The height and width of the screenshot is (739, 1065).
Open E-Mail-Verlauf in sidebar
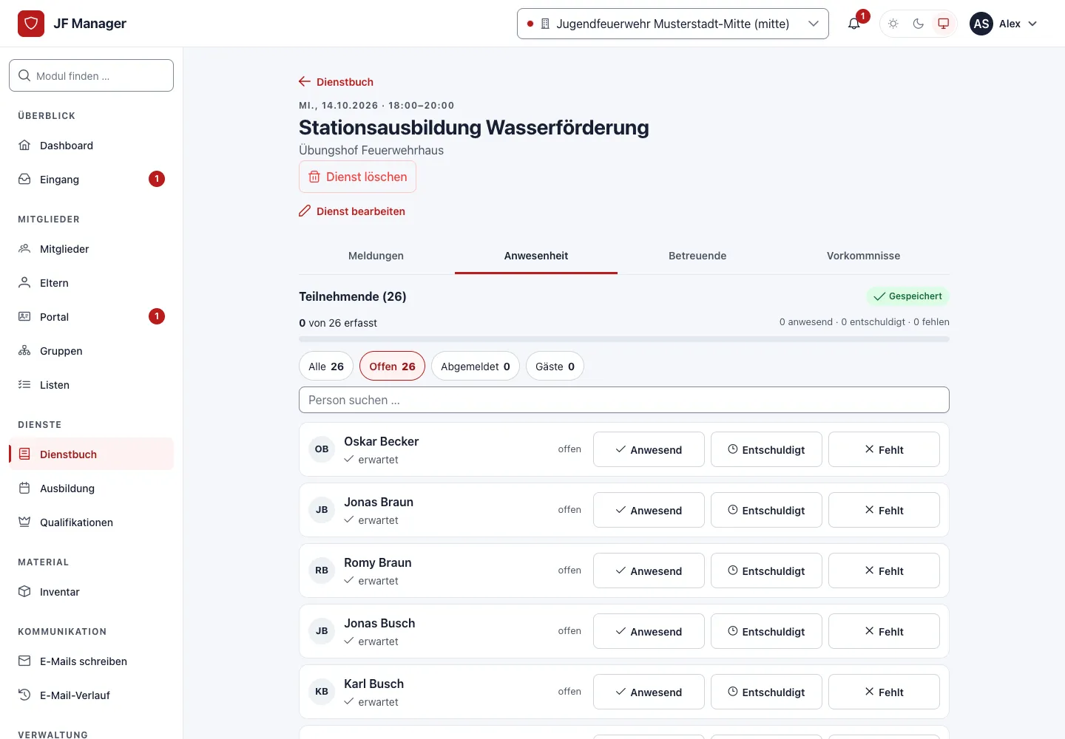92,695
